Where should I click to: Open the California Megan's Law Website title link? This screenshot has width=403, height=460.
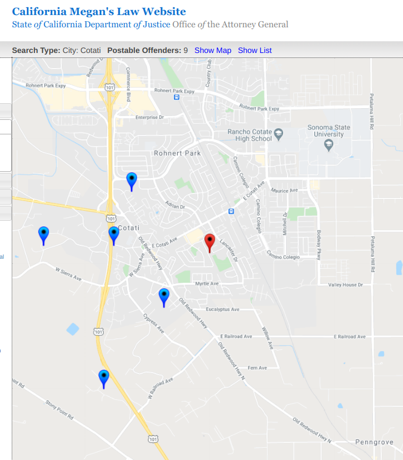[x=99, y=12]
